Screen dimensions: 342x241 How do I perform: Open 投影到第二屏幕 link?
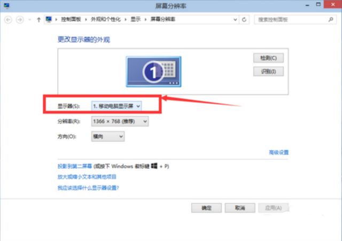[x=74, y=166]
